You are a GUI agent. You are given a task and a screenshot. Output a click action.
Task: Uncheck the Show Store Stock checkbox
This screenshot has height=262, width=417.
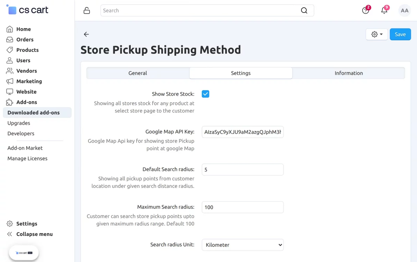(x=205, y=94)
